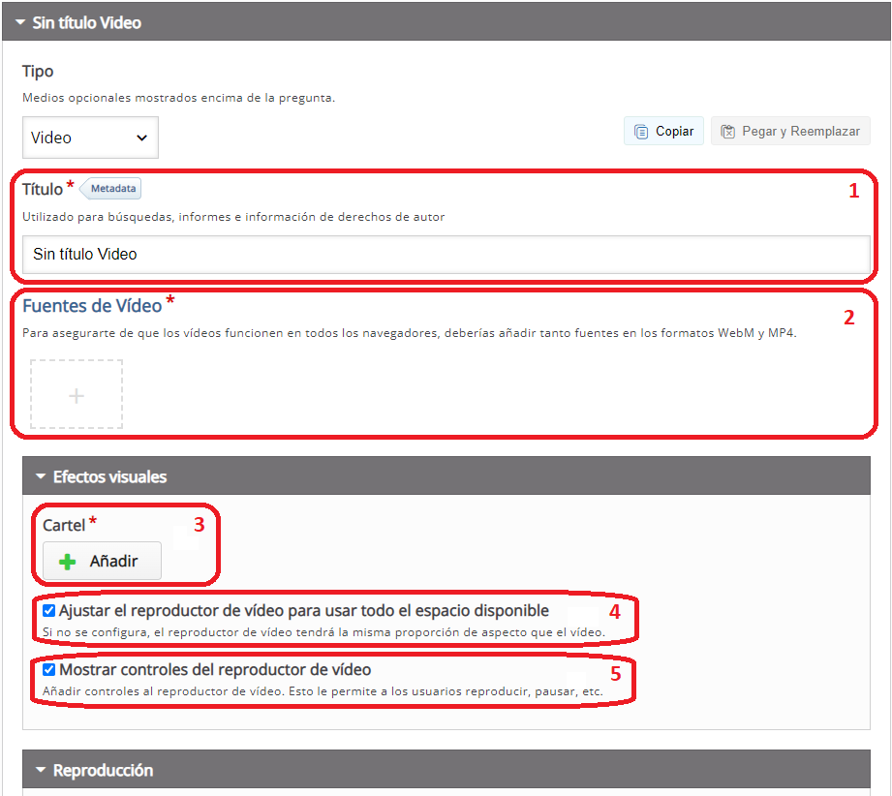Click the green plus icon under Cartel
Screen dimensions: 892x796
tap(67, 562)
